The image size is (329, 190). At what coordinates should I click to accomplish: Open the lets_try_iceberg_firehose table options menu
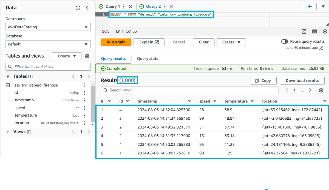click(85, 85)
